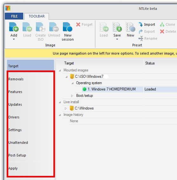
Task: Expand the C:\Windows node
Action: point(66,109)
